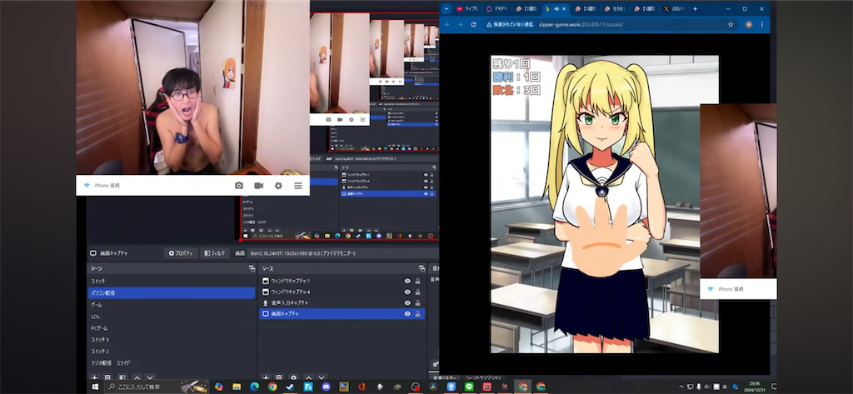
Task: Open properties for the selected OBS source
Action: tap(181, 253)
